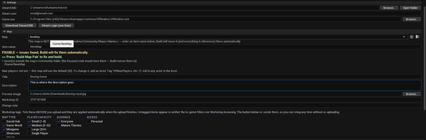This screenshot has width=426, height=140.
Task: Tick the Social Hub checkbox
Action: click(x=4, y=121)
